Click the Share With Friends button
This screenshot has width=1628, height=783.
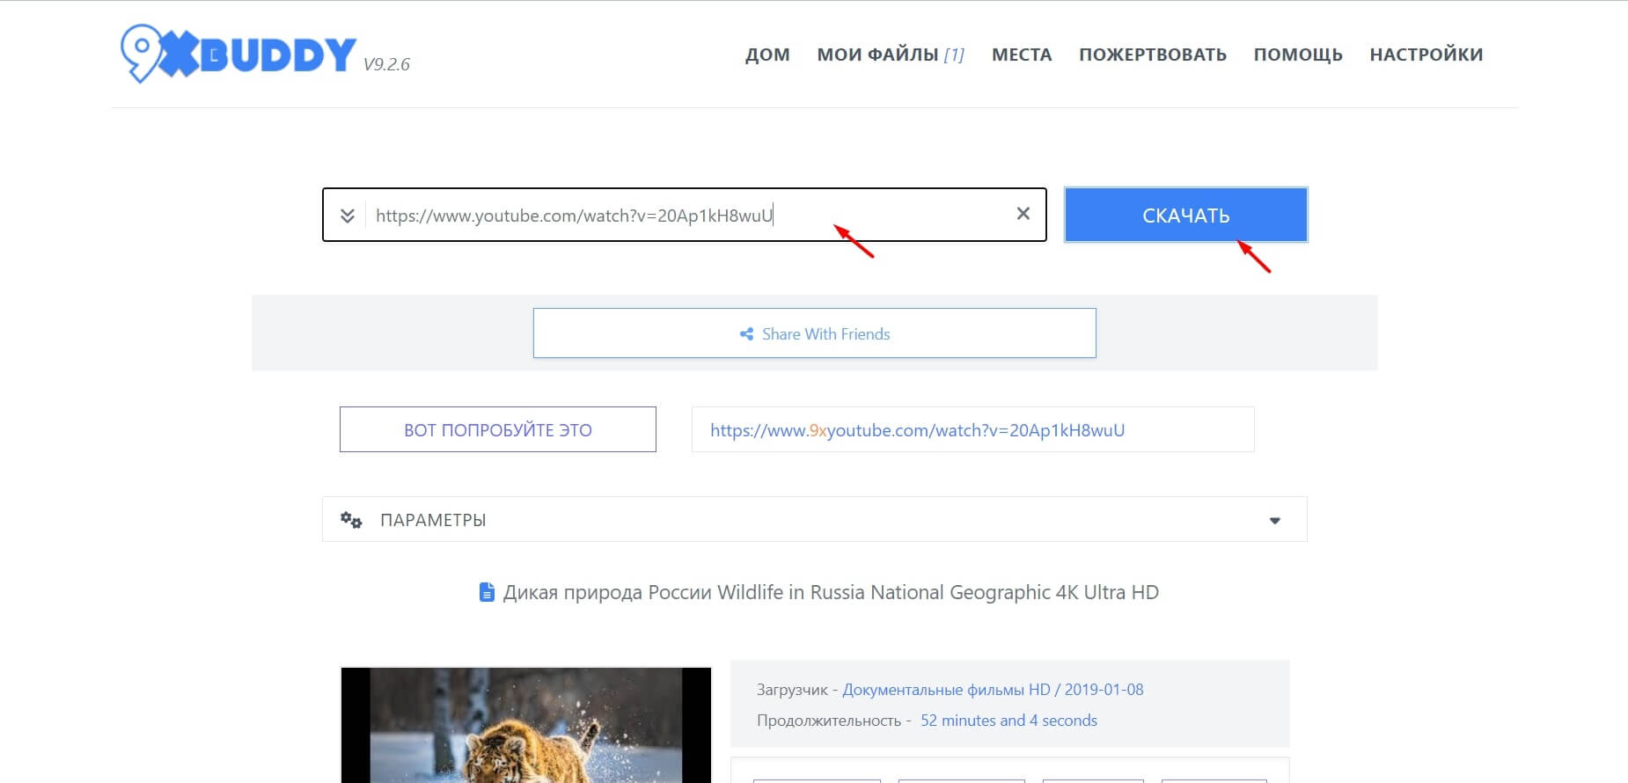pyautogui.click(x=815, y=333)
